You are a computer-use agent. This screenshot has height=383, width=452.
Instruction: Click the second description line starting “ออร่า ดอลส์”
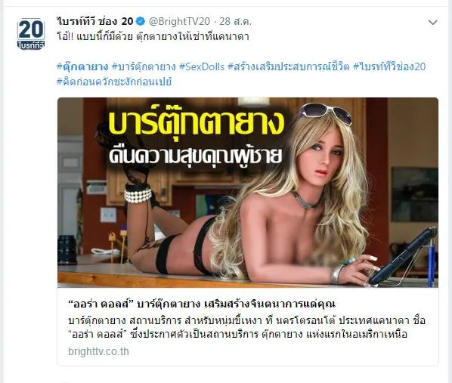pyautogui.click(x=238, y=335)
